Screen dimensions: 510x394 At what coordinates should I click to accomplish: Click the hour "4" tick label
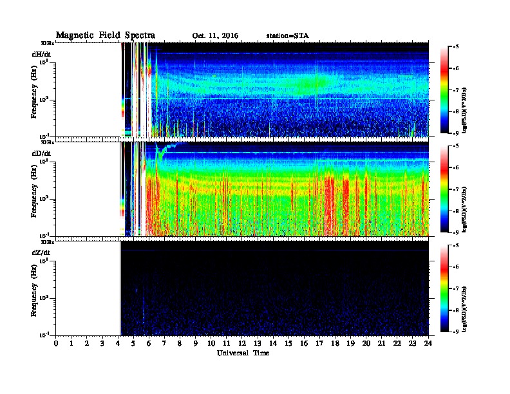(x=118, y=343)
